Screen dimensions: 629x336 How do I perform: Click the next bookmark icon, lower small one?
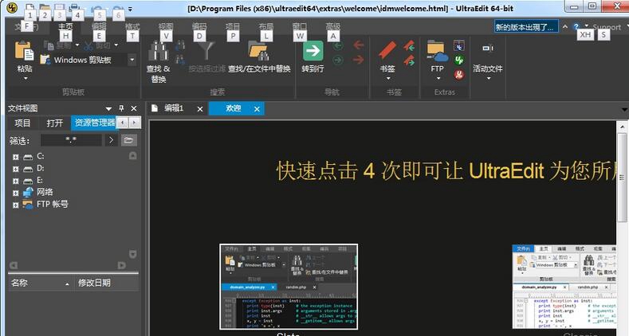tap(409, 60)
